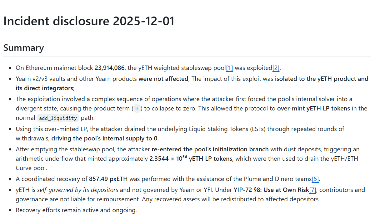Click the 'Incident disclosure 2025-12-01' page title
This screenshot has height=220, width=375.
[x=89, y=21]
